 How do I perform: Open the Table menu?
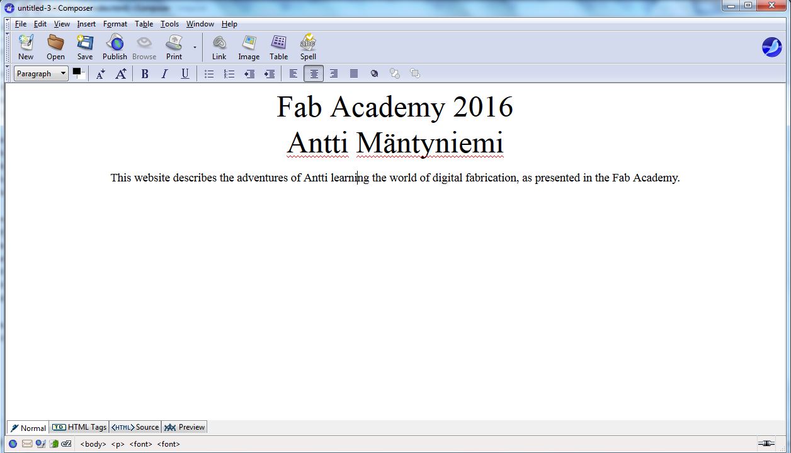pos(144,24)
